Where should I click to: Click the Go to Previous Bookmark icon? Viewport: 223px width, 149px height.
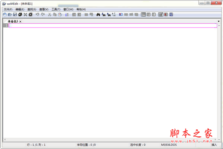131,14
